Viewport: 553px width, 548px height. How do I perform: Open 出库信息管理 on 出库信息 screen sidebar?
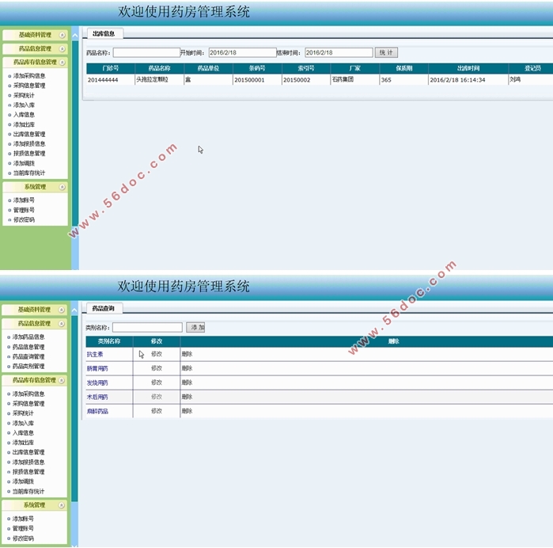pyautogui.click(x=29, y=134)
